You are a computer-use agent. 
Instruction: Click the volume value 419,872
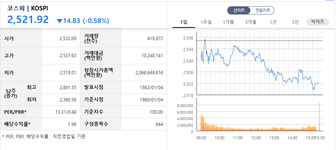click(155, 39)
